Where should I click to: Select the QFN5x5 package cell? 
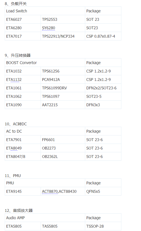pos(103,191)
